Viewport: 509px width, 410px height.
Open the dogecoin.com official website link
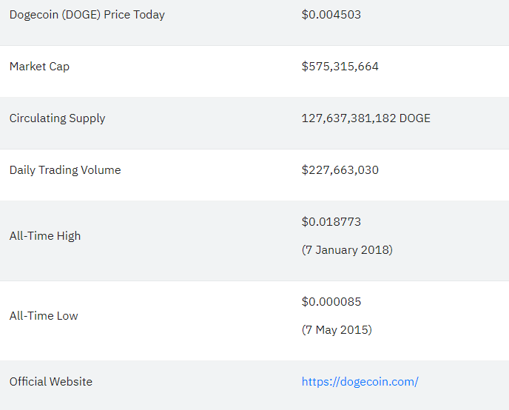360,382
